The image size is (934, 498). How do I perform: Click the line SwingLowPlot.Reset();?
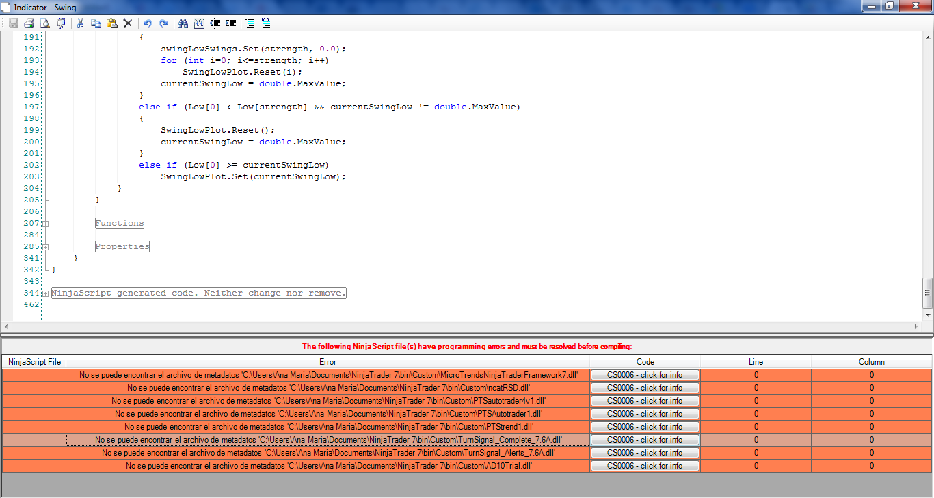point(218,130)
